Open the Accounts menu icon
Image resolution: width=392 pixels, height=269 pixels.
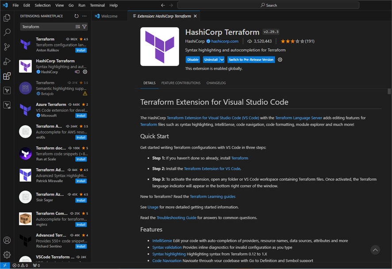[7, 240]
